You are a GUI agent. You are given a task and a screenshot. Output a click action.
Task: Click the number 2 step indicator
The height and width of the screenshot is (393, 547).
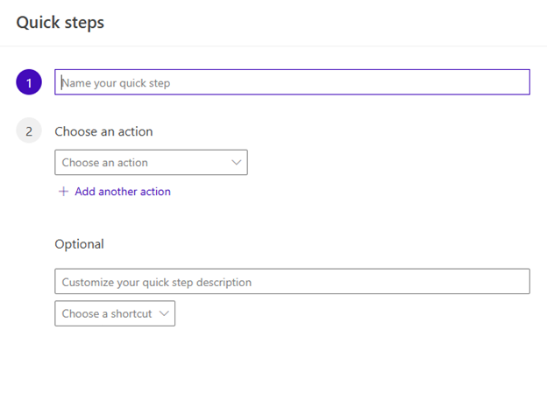(x=29, y=131)
